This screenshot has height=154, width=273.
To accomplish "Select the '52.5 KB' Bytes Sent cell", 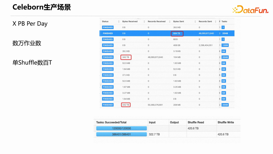I will pyautogui.click(x=177, y=69).
